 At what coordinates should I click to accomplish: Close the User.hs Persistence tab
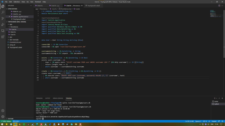tap(82, 6)
